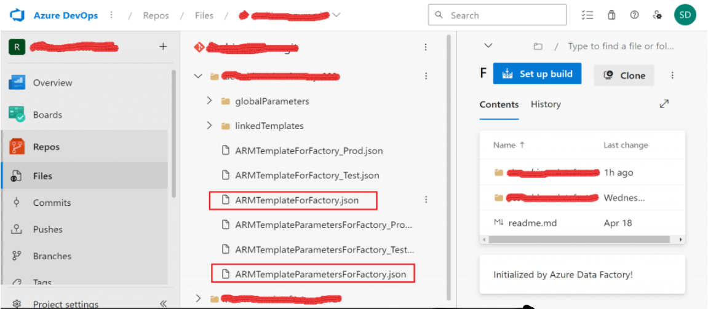
Task: Click the Overview icon in sidebar
Action: [16, 82]
